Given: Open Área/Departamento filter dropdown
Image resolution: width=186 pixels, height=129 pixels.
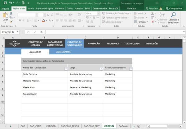Looking at the screenshot, I should pos(131,69).
